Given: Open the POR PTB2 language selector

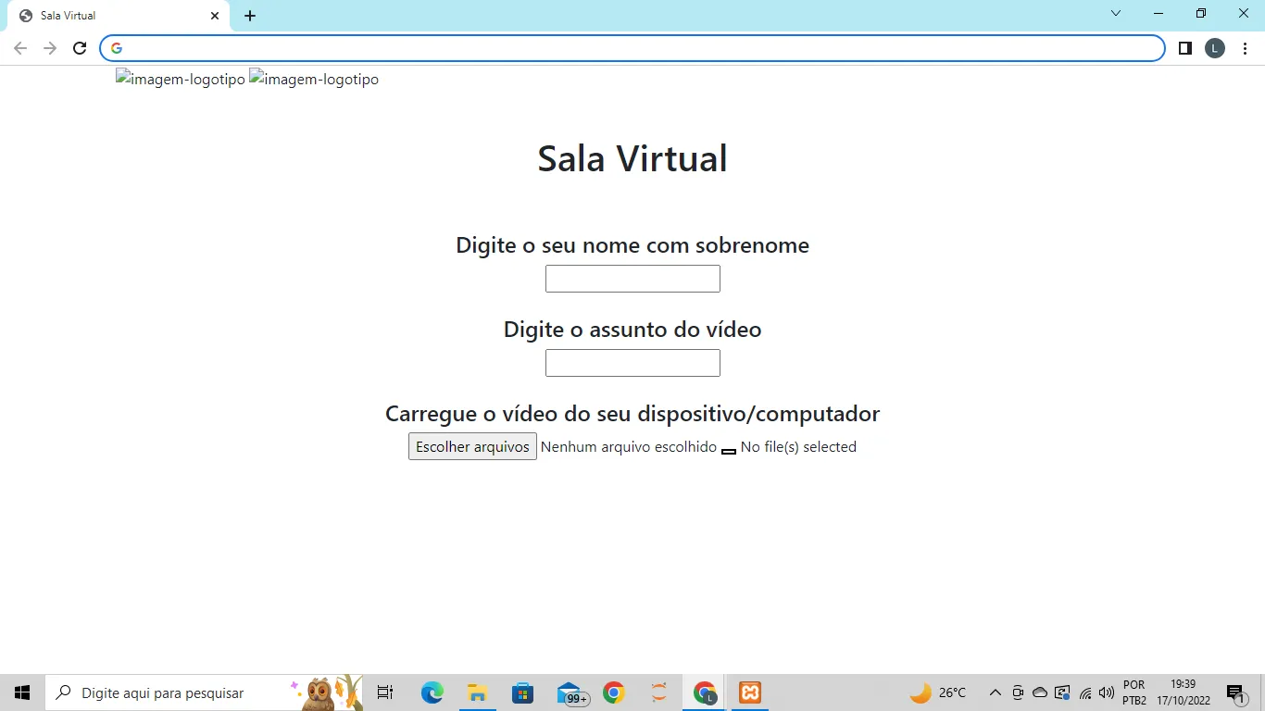Looking at the screenshot, I should tap(1134, 692).
